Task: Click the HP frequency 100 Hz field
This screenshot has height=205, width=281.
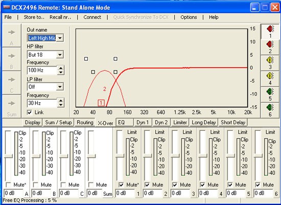Action: coord(42,70)
